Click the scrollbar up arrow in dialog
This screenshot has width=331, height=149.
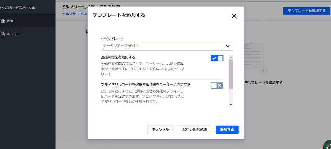(x=231, y=57)
